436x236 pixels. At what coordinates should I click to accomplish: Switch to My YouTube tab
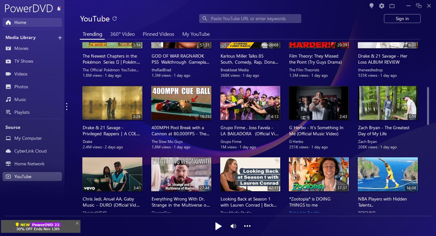point(196,34)
